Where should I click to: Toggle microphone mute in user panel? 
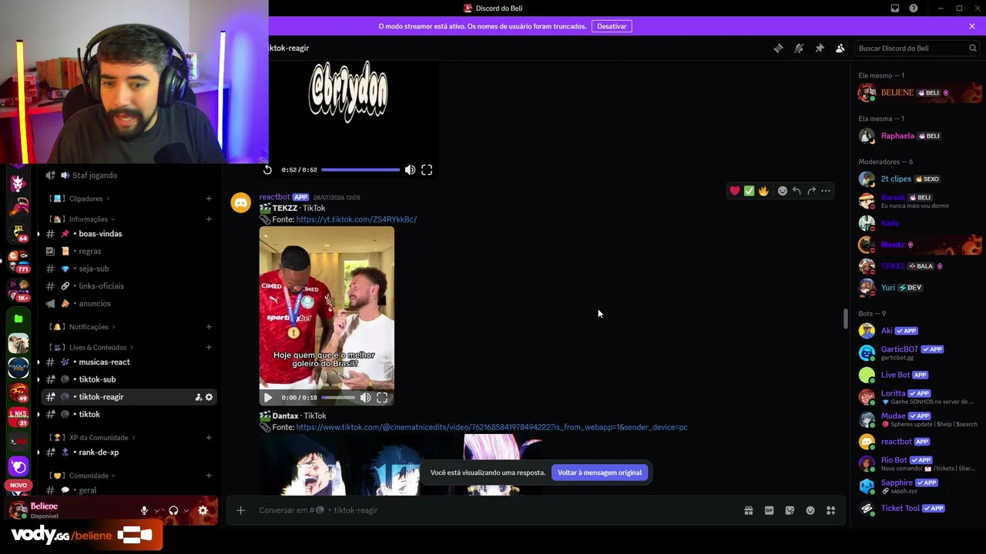click(144, 510)
